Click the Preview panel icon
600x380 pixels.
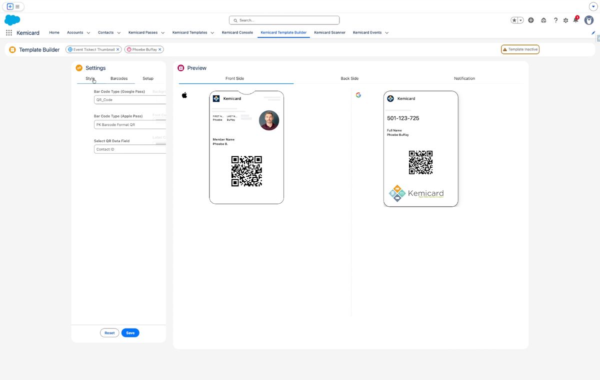181,68
